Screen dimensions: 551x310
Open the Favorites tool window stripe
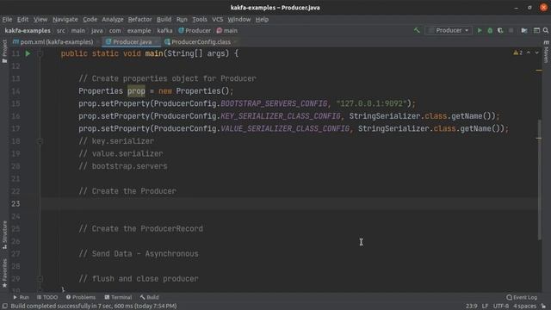(4, 274)
